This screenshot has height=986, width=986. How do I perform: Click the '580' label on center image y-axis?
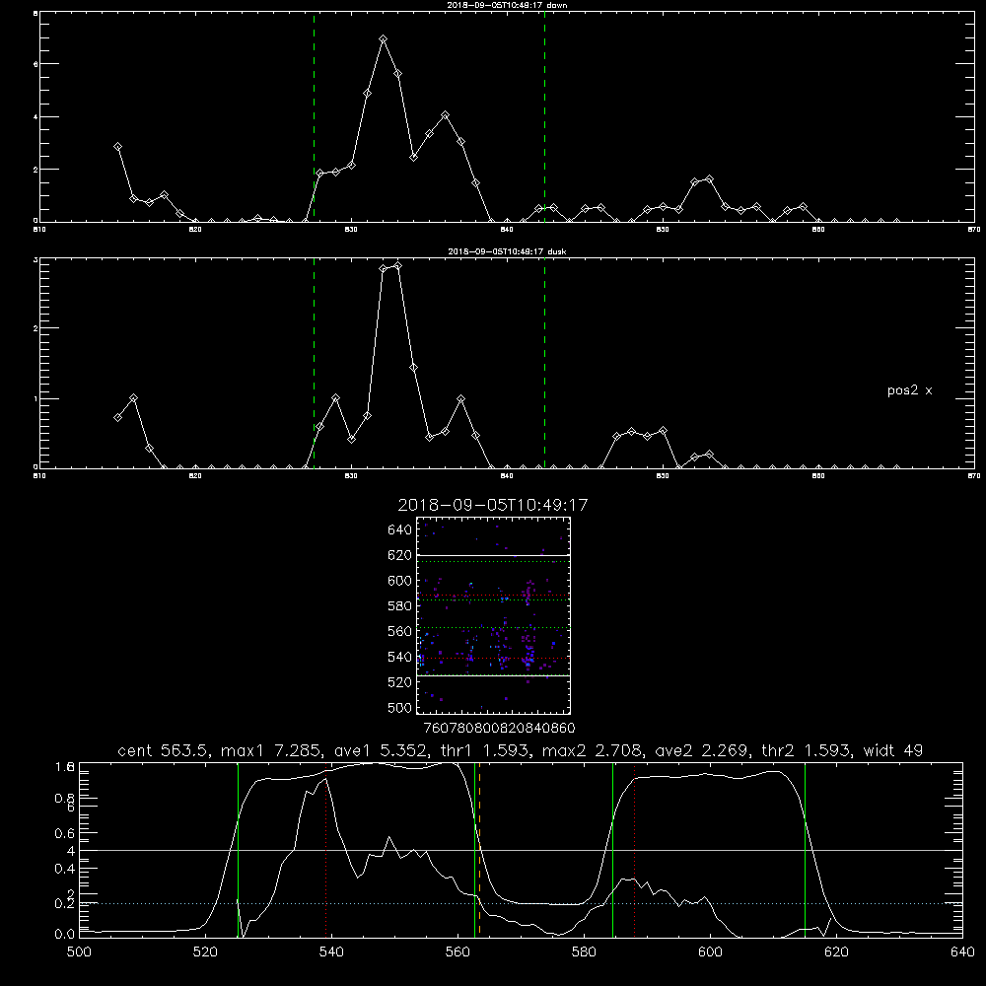(400, 606)
